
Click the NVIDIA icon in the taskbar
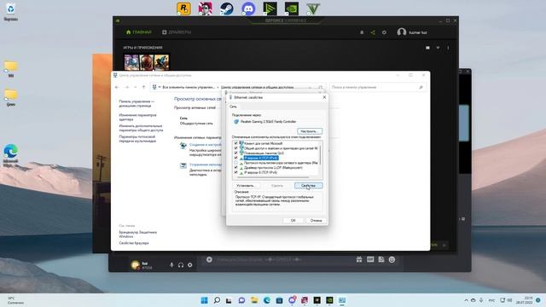point(329,300)
